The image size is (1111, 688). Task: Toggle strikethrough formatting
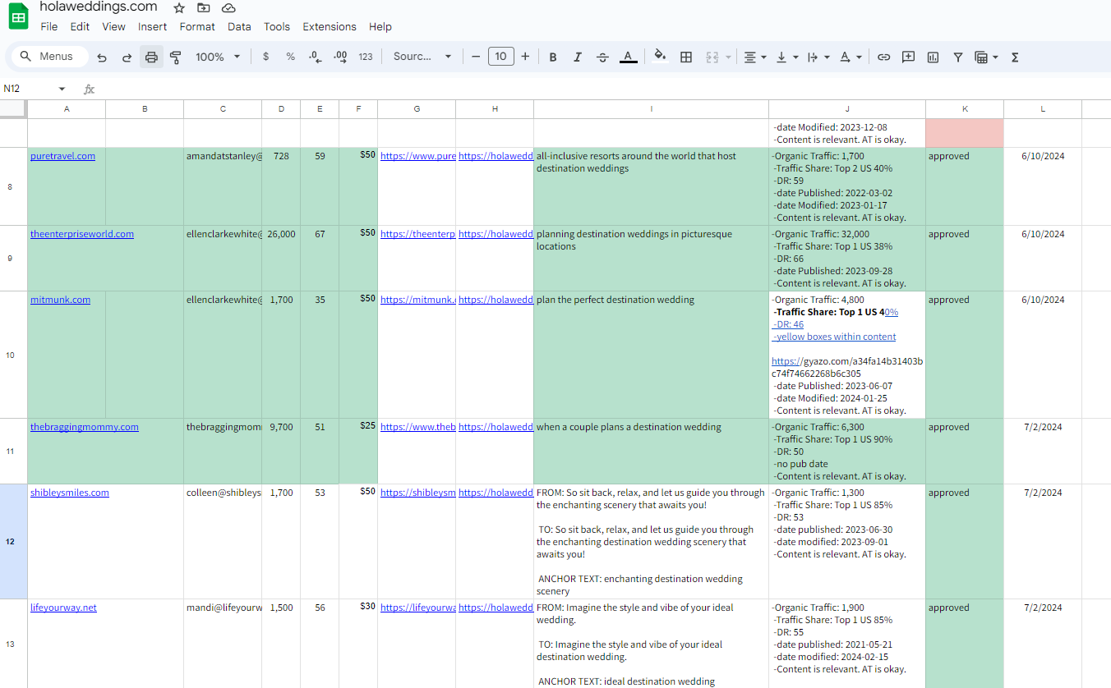pyautogui.click(x=602, y=57)
